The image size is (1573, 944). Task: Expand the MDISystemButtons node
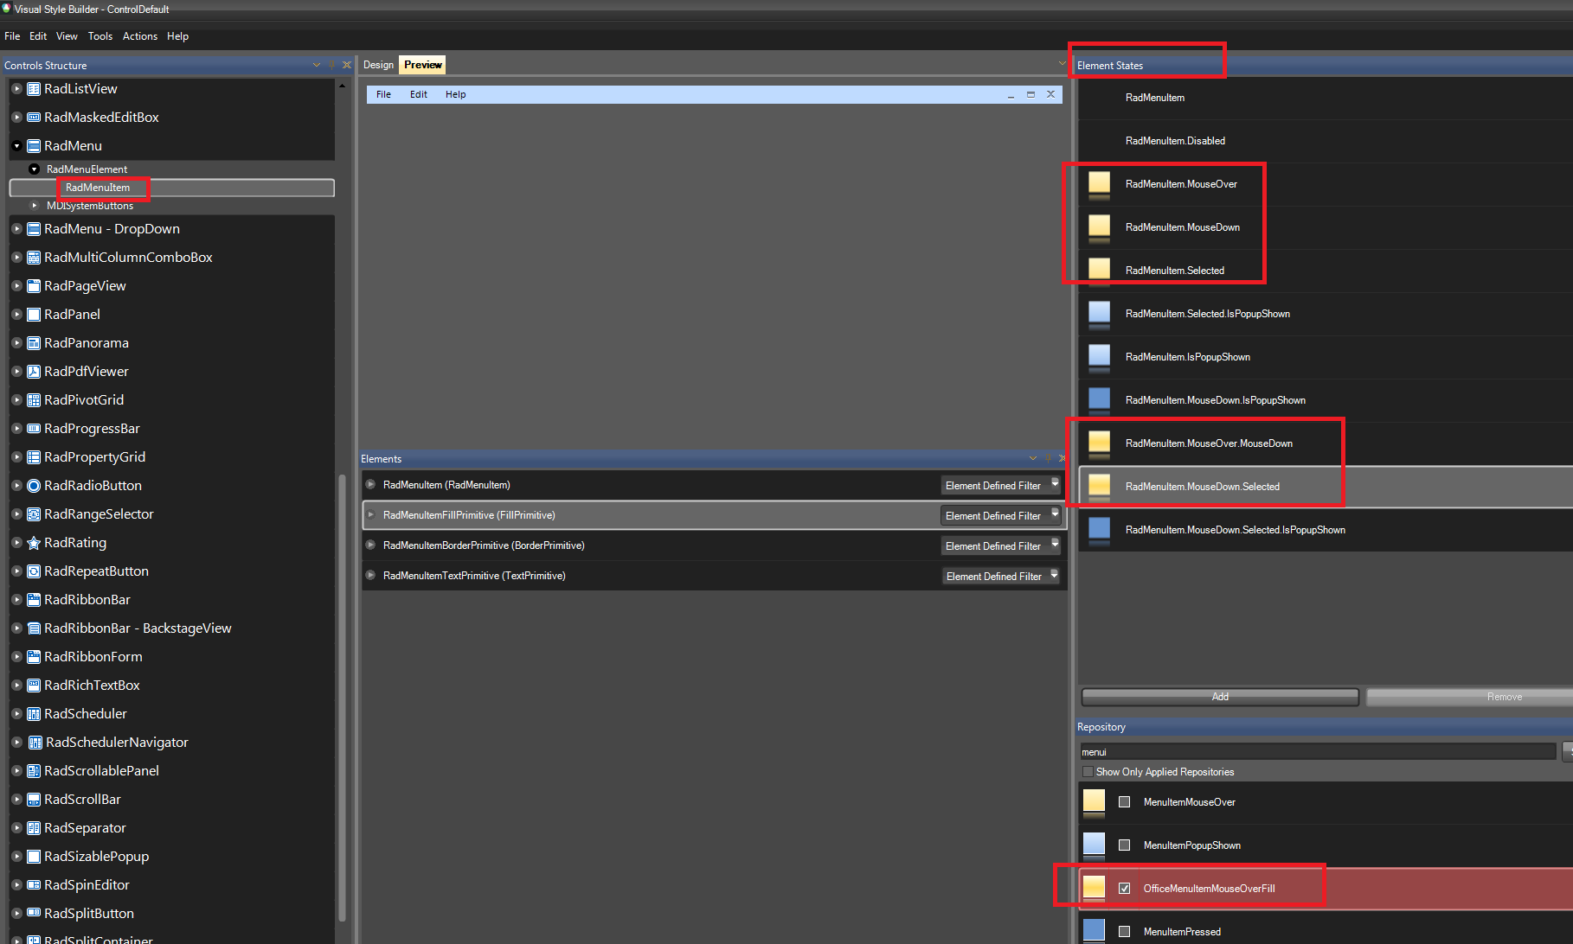pyautogui.click(x=35, y=206)
